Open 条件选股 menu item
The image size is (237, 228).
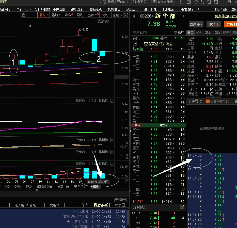coord(59,9)
